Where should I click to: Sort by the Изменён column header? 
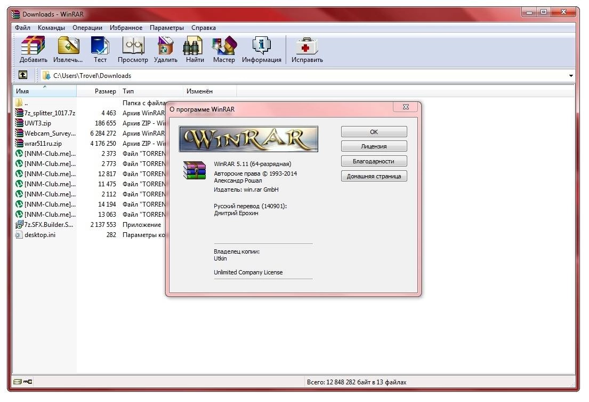click(210, 91)
